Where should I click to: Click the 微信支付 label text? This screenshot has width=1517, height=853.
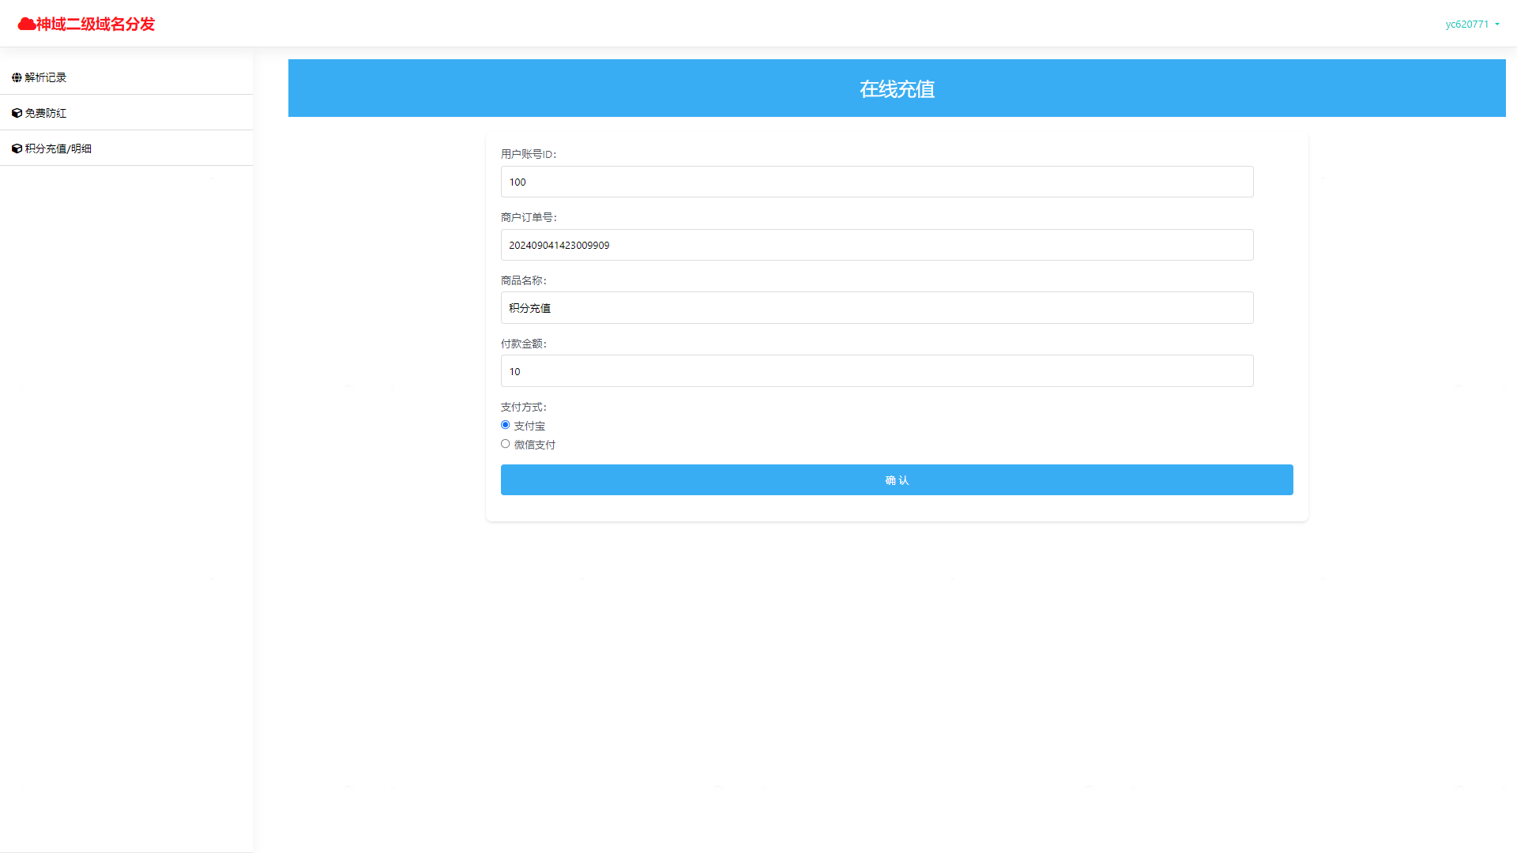pyautogui.click(x=535, y=445)
